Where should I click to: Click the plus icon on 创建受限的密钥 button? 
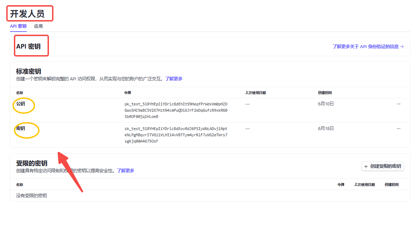click(366, 166)
